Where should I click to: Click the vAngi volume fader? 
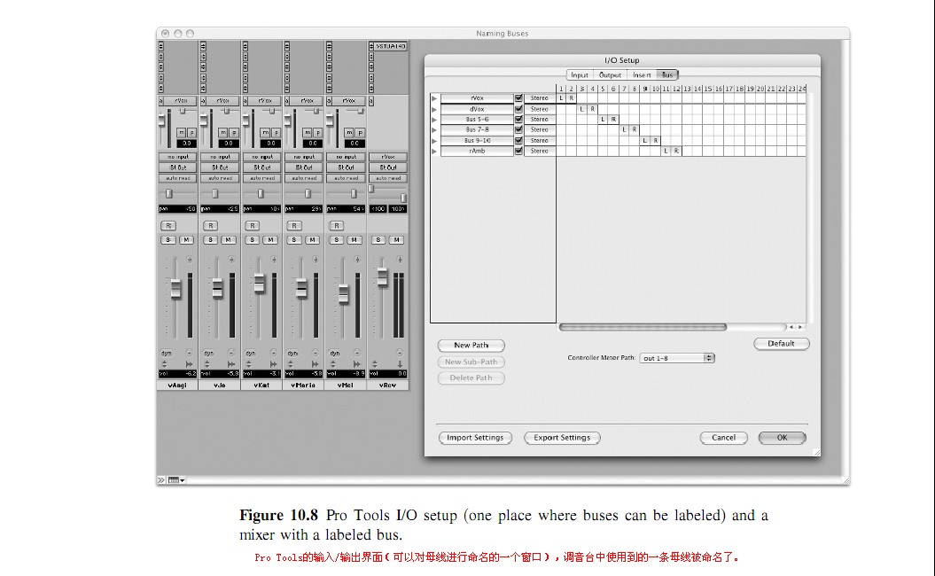(175, 289)
